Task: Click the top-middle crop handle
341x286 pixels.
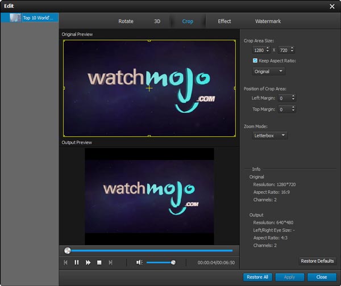Action: 149,40
